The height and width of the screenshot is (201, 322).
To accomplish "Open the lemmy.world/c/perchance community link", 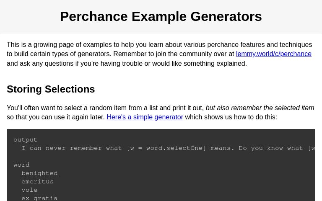I will [x=273, y=54].
